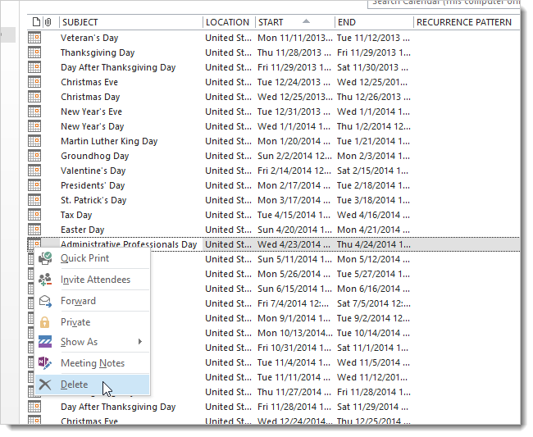Sort by the attachment paperclip column
Image resolution: width=533 pixels, height=437 pixels.
pos(48,22)
